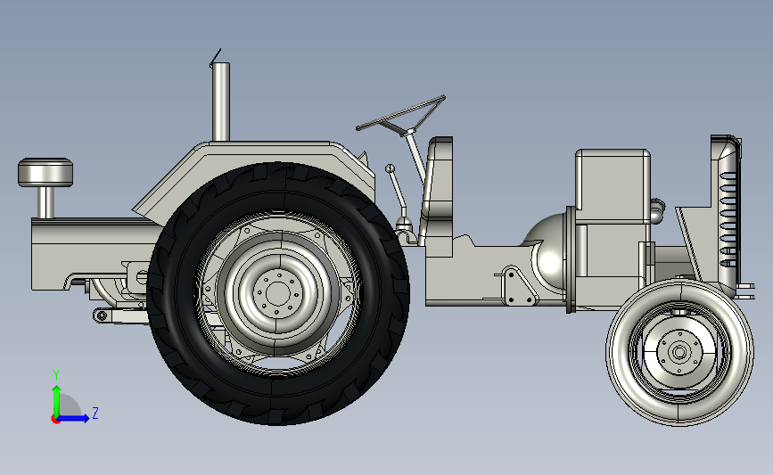This screenshot has width=773, height=475.
Task: Select the bolted bracket plate on the chassis
Action: coord(518,287)
